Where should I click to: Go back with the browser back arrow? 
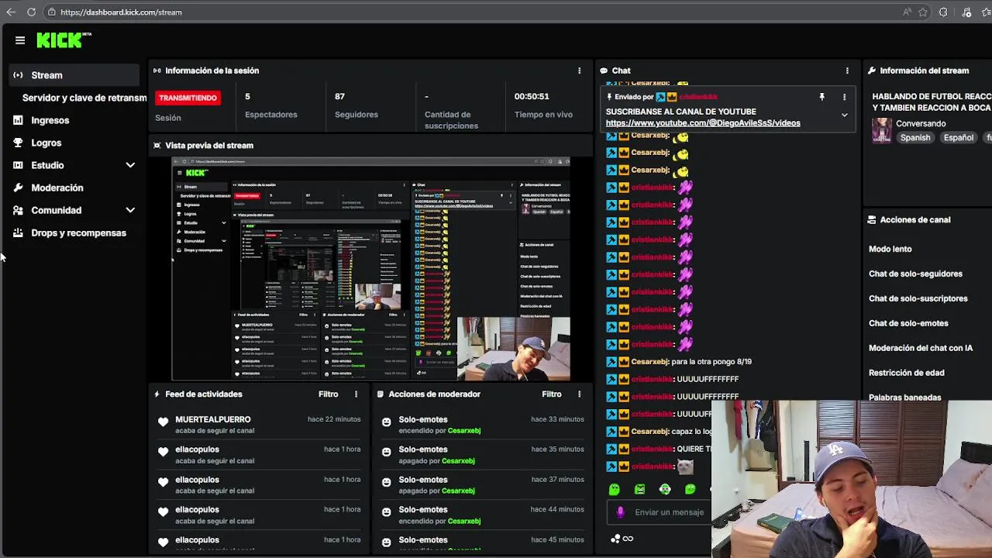11,12
